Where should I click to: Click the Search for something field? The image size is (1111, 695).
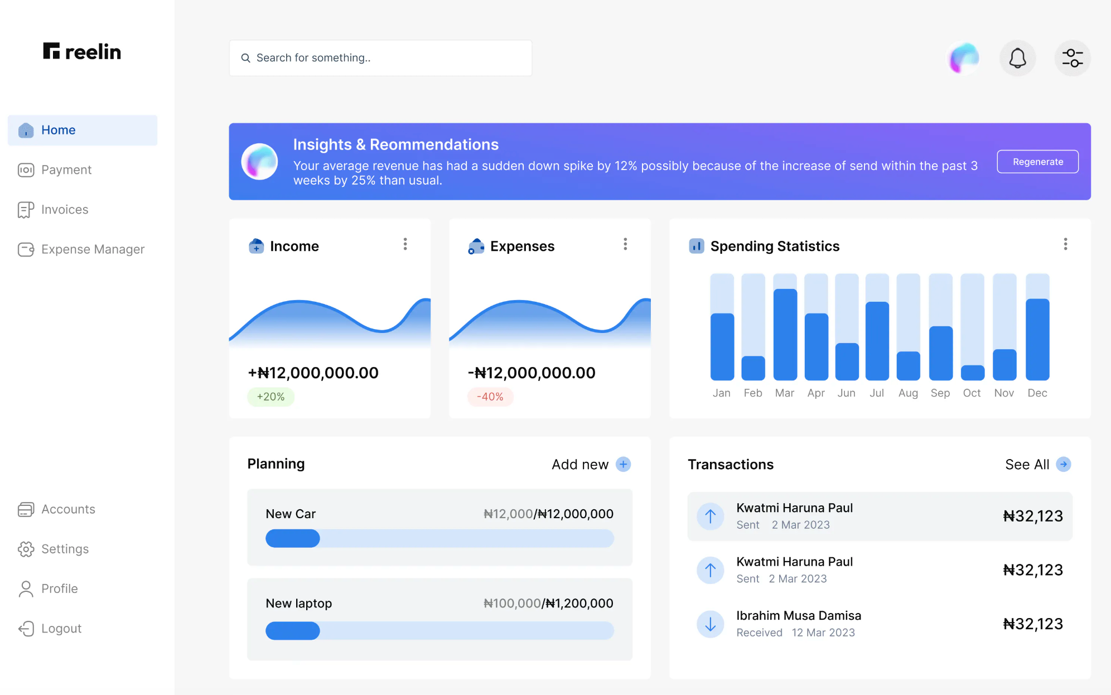coord(380,58)
